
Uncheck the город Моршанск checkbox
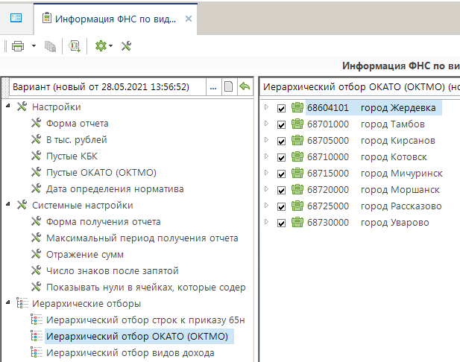pyautogui.click(x=281, y=191)
